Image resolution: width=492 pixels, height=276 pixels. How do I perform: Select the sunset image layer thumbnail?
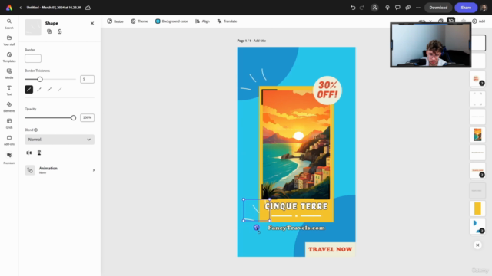pos(477,135)
